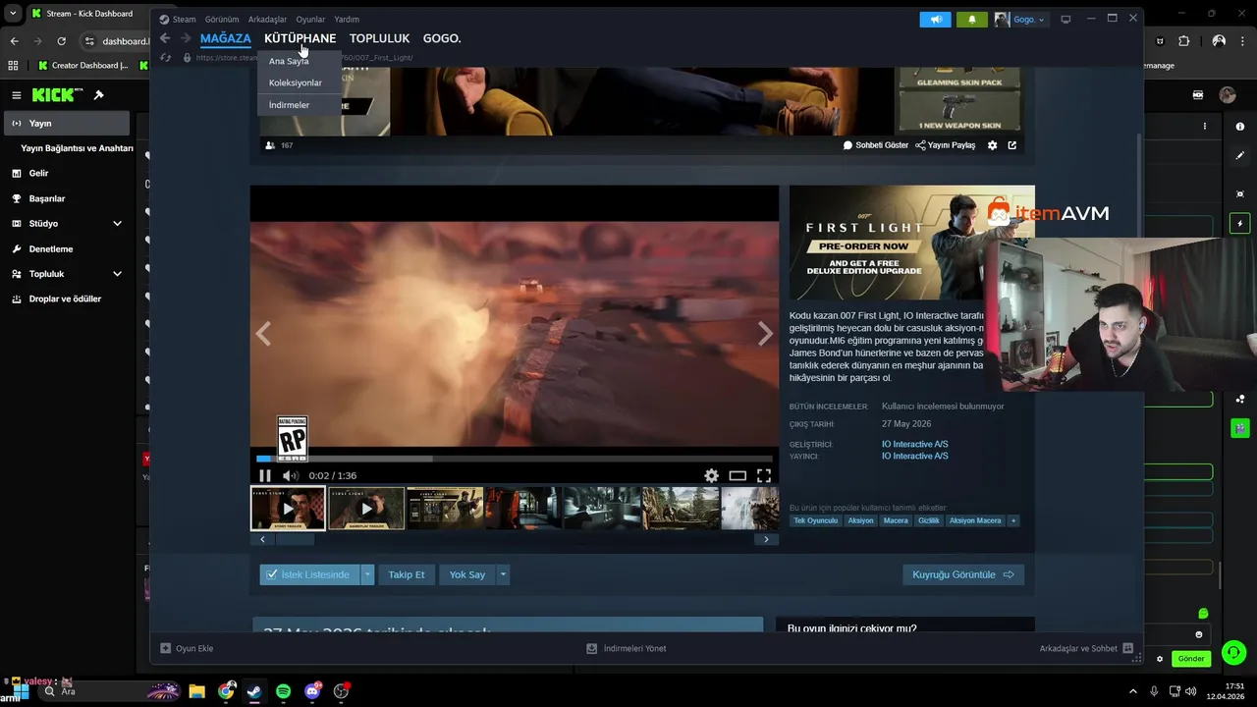Open broadcast settings gear icon
The height and width of the screenshot is (707, 1257).
[x=993, y=145]
